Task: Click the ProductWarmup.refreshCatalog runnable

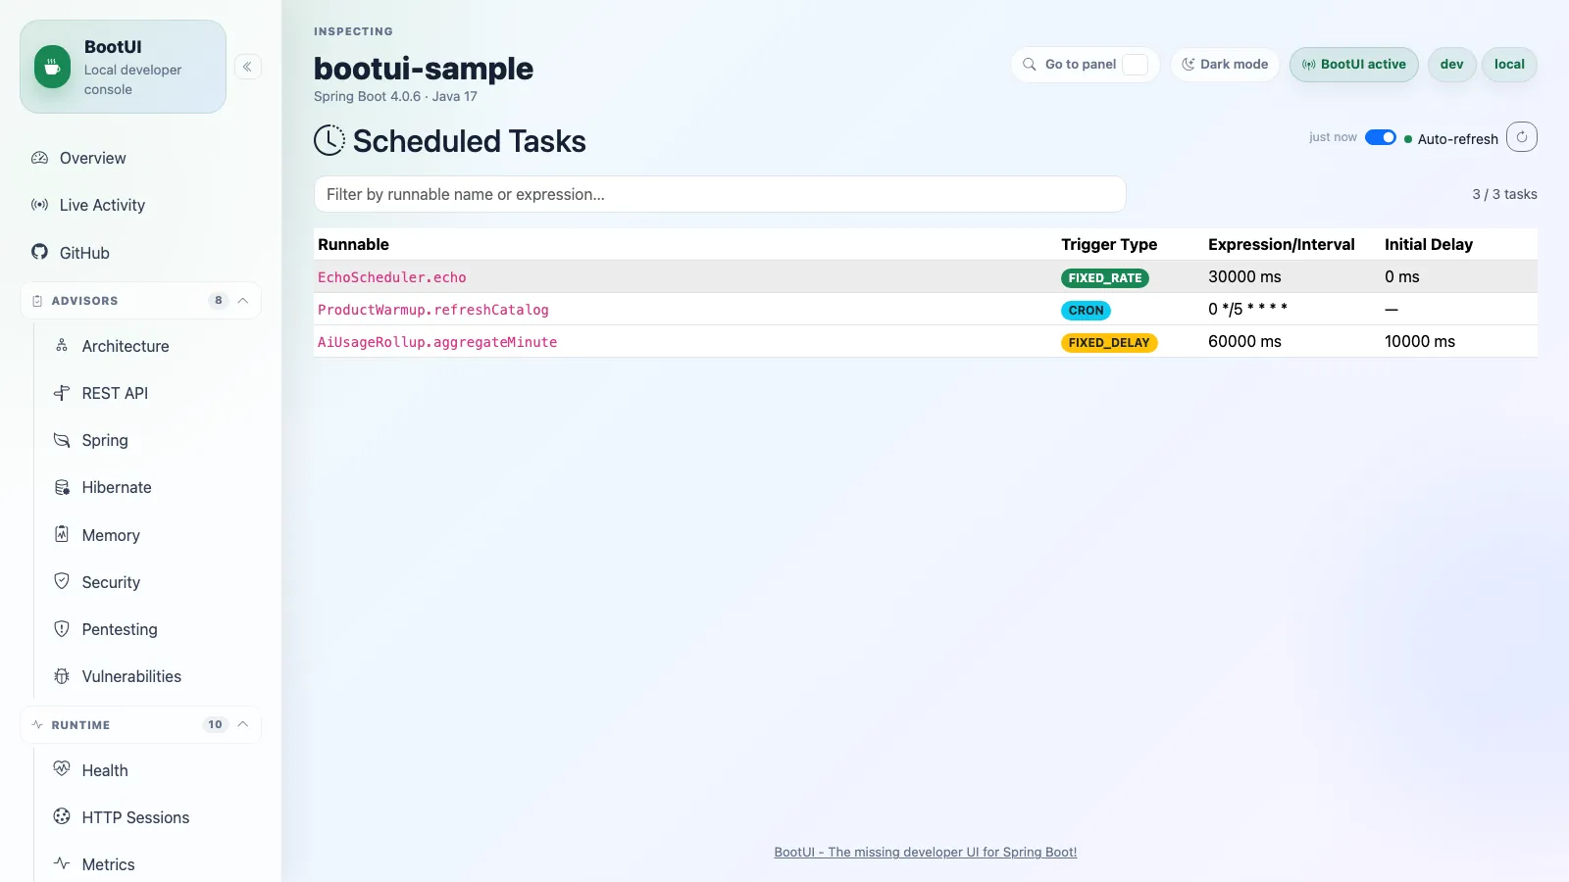Action: point(433,310)
